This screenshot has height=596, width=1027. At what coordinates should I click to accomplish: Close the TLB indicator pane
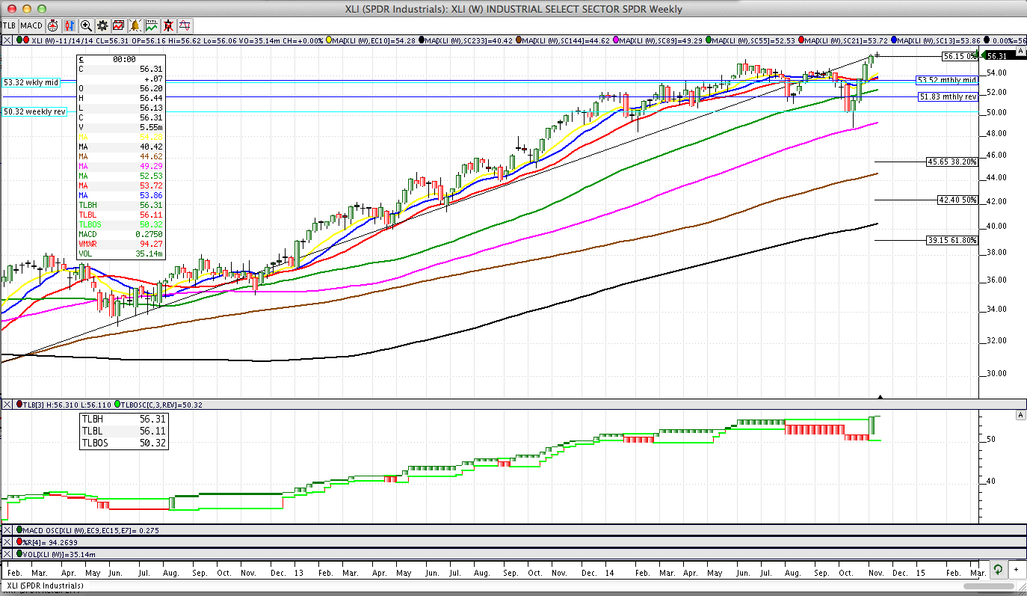(6, 404)
